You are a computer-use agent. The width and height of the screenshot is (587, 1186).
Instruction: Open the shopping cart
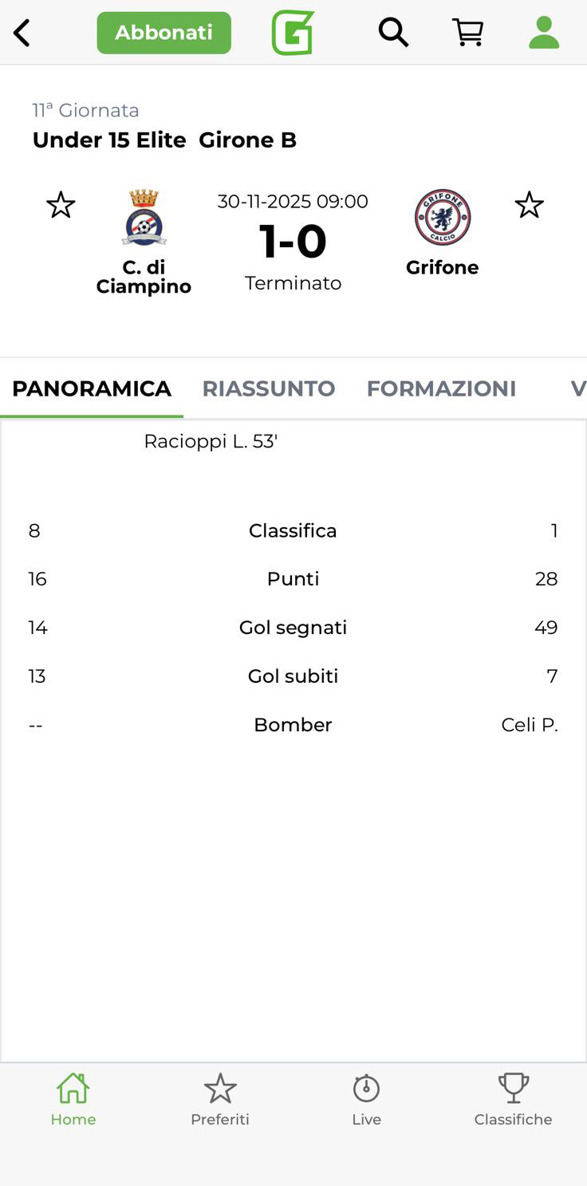tap(468, 33)
